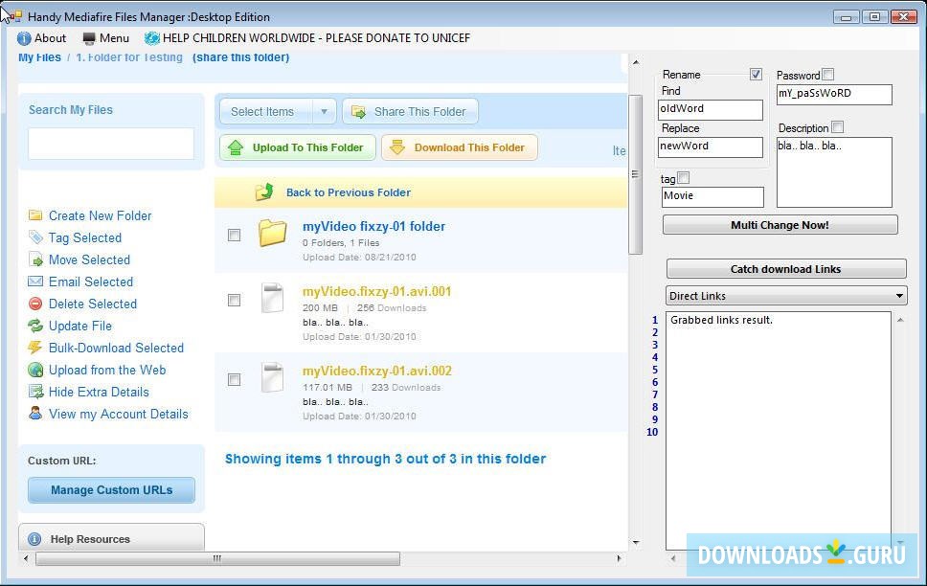Click the horizontal scrollbar thumb of file browser
Image resolution: width=927 pixels, height=586 pixels.
tap(217, 558)
